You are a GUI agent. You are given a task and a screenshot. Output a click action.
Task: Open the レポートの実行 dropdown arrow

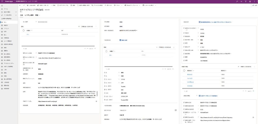pos(155,5)
